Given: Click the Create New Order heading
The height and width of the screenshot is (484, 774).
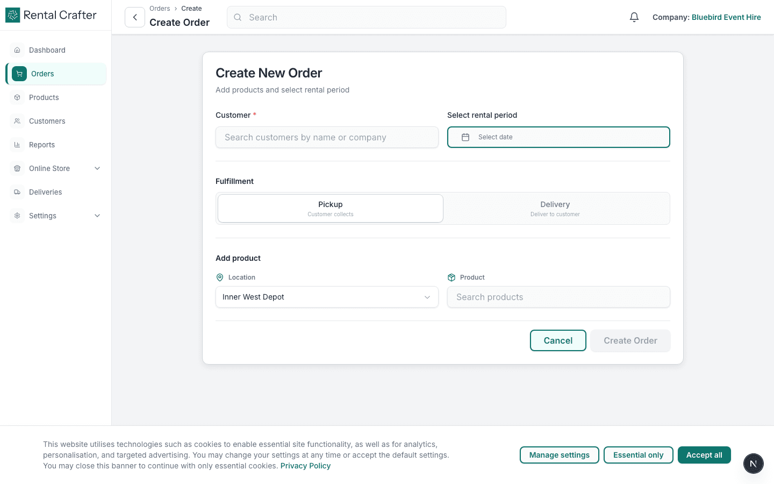Looking at the screenshot, I should 269,73.
